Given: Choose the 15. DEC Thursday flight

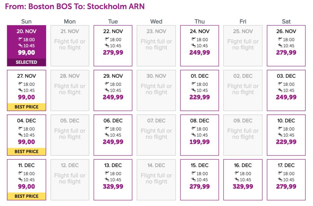Looking at the screenshot, I should [200, 179].
